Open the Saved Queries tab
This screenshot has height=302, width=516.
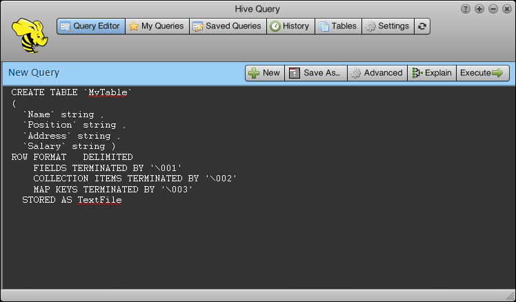coord(227,26)
